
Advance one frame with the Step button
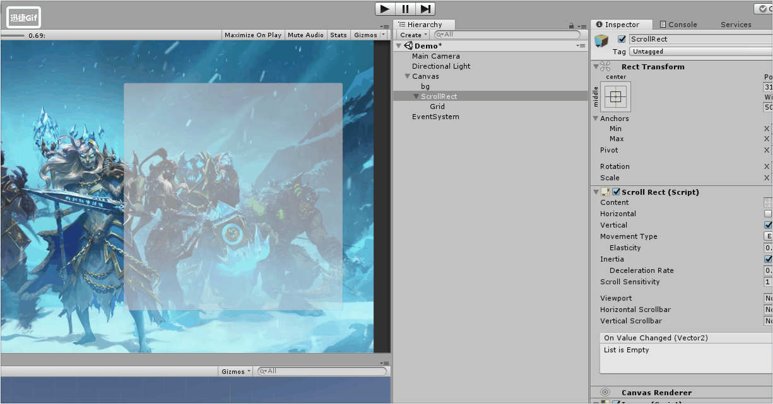[x=425, y=9]
